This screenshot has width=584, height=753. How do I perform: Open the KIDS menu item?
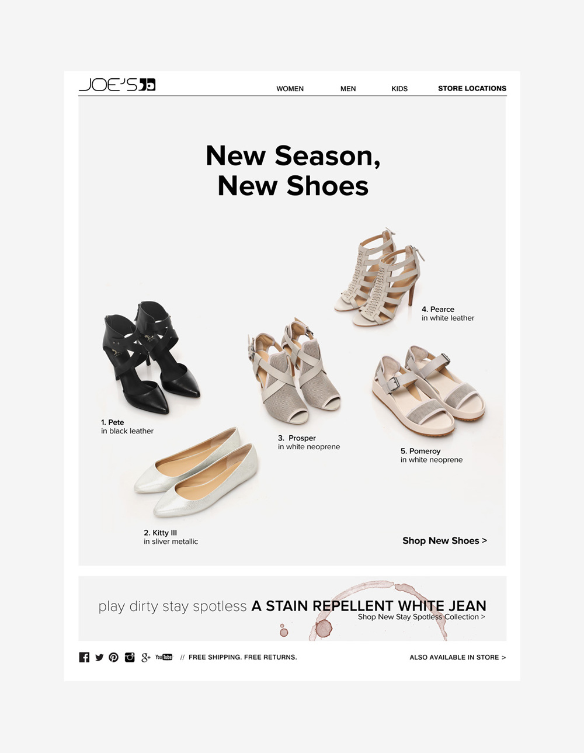pyautogui.click(x=399, y=89)
